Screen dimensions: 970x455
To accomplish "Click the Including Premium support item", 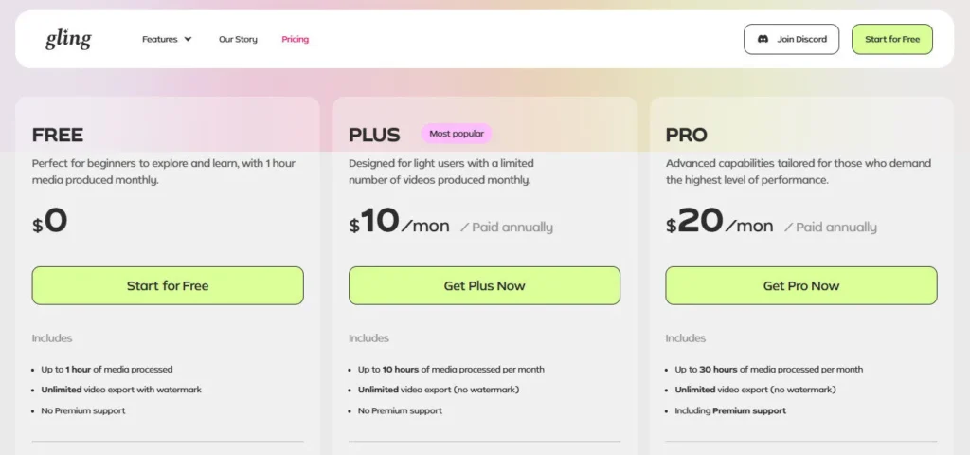I will pos(730,410).
